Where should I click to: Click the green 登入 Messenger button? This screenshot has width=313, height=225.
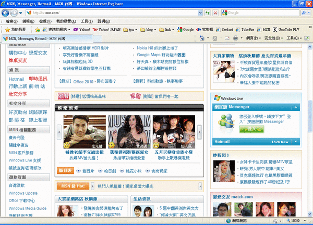pos(251,129)
